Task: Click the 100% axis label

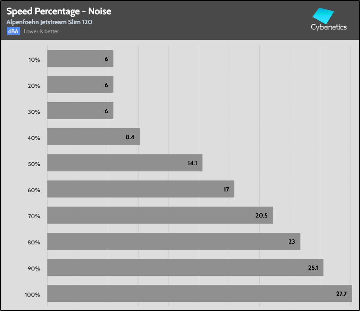Action: 33,294
